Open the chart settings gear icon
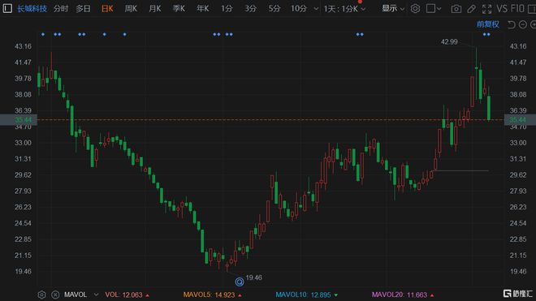 [415, 9]
